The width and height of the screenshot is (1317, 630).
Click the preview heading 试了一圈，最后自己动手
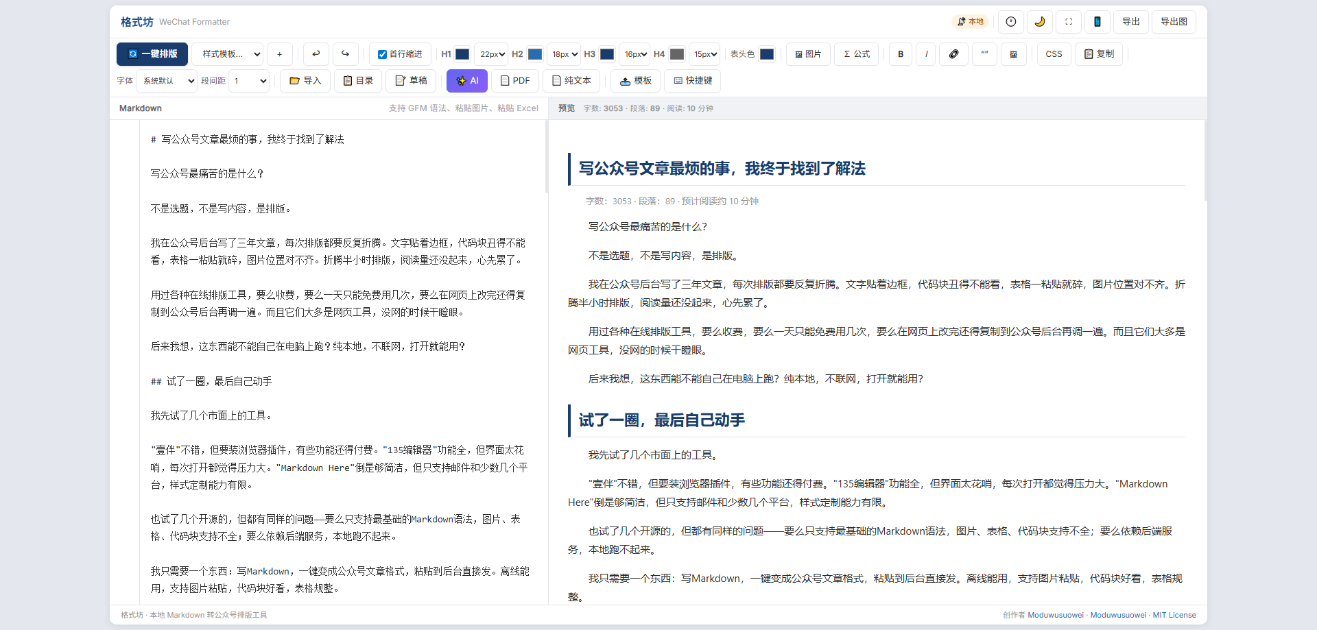tap(662, 420)
